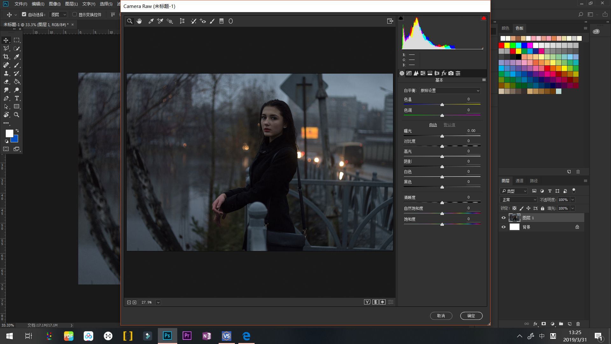The width and height of the screenshot is (611, 344).
Task: Open the 图像(I) menu
Action: coord(55,4)
